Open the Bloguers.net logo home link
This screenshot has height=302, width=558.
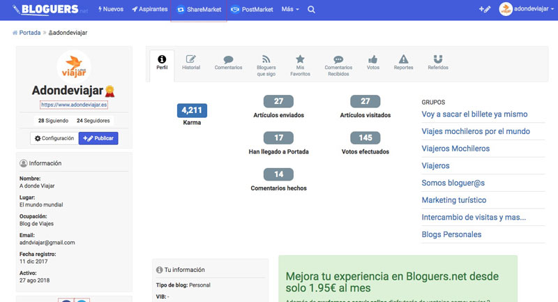click(50, 9)
